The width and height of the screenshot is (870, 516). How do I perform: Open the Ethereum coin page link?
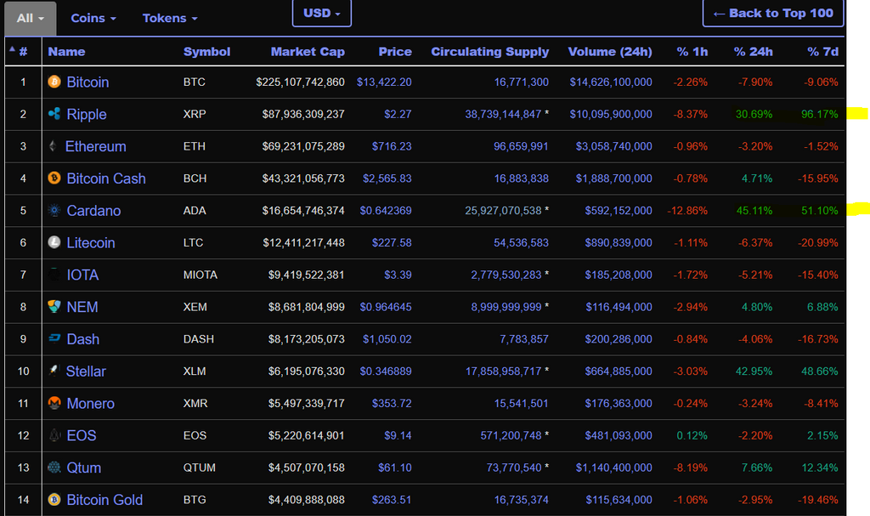coord(95,146)
